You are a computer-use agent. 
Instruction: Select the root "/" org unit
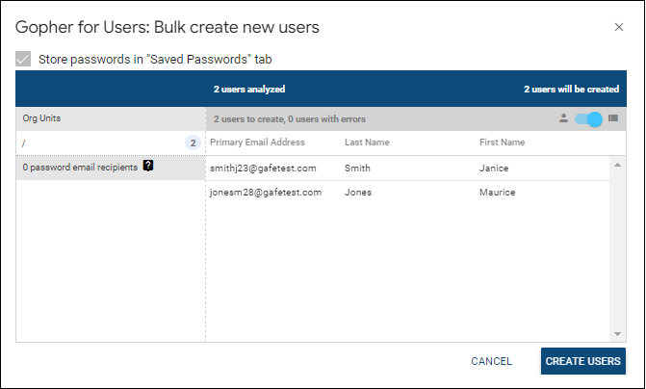pyautogui.click(x=96, y=143)
